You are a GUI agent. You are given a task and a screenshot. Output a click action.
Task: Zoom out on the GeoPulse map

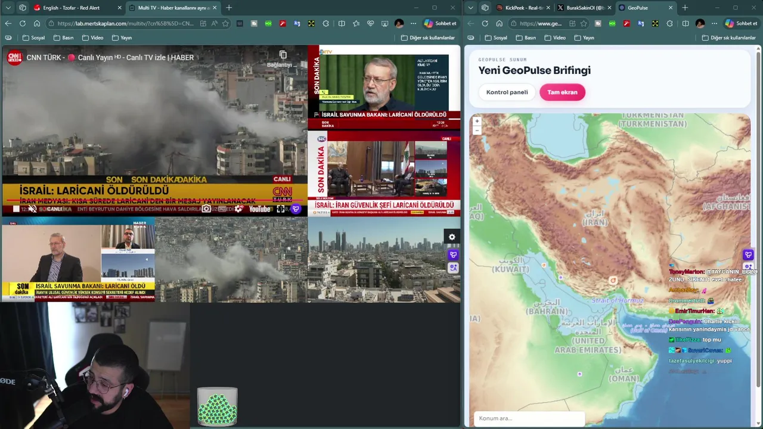point(477,129)
